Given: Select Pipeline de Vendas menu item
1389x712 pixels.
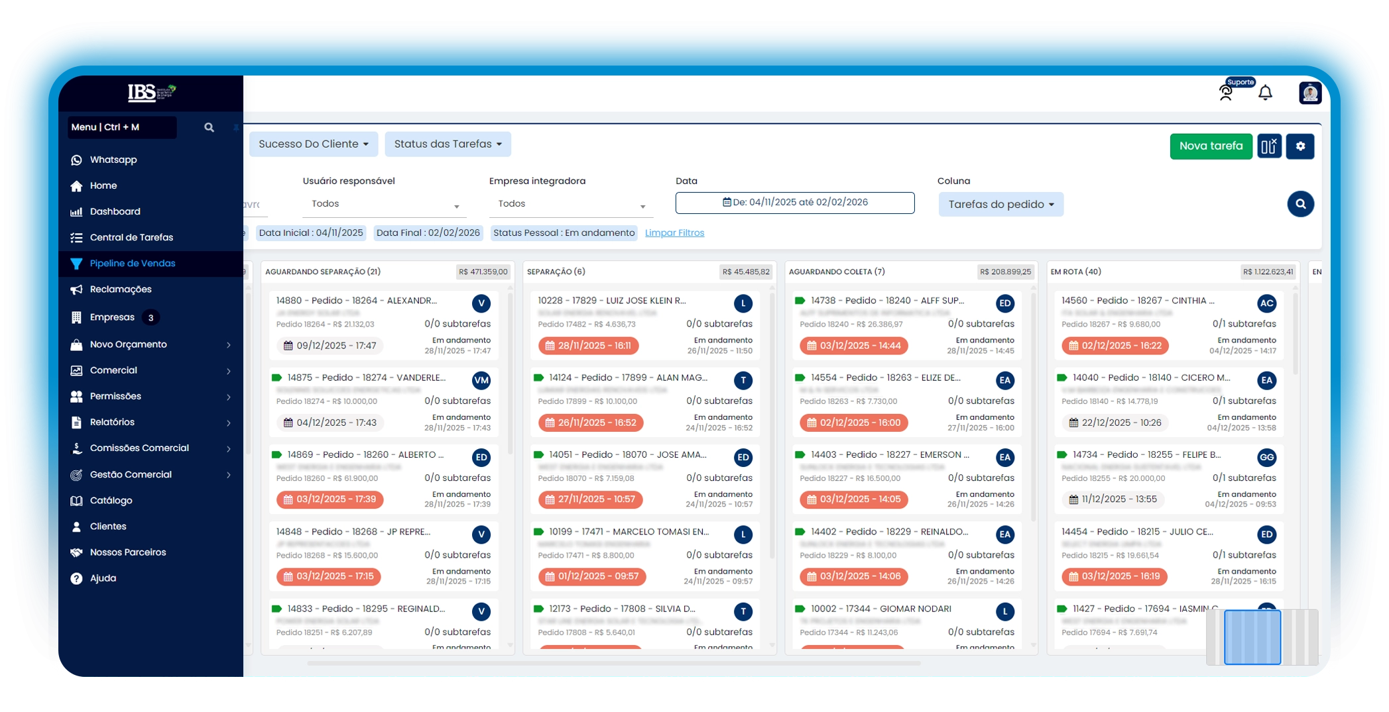Looking at the screenshot, I should coord(133,263).
